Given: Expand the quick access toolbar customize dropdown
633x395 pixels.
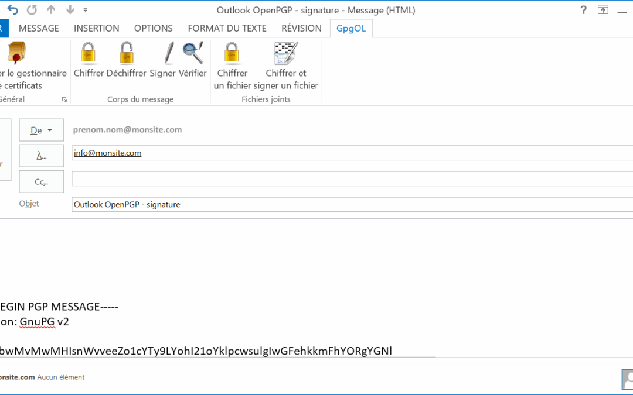Looking at the screenshot, I should pos(85,10).
